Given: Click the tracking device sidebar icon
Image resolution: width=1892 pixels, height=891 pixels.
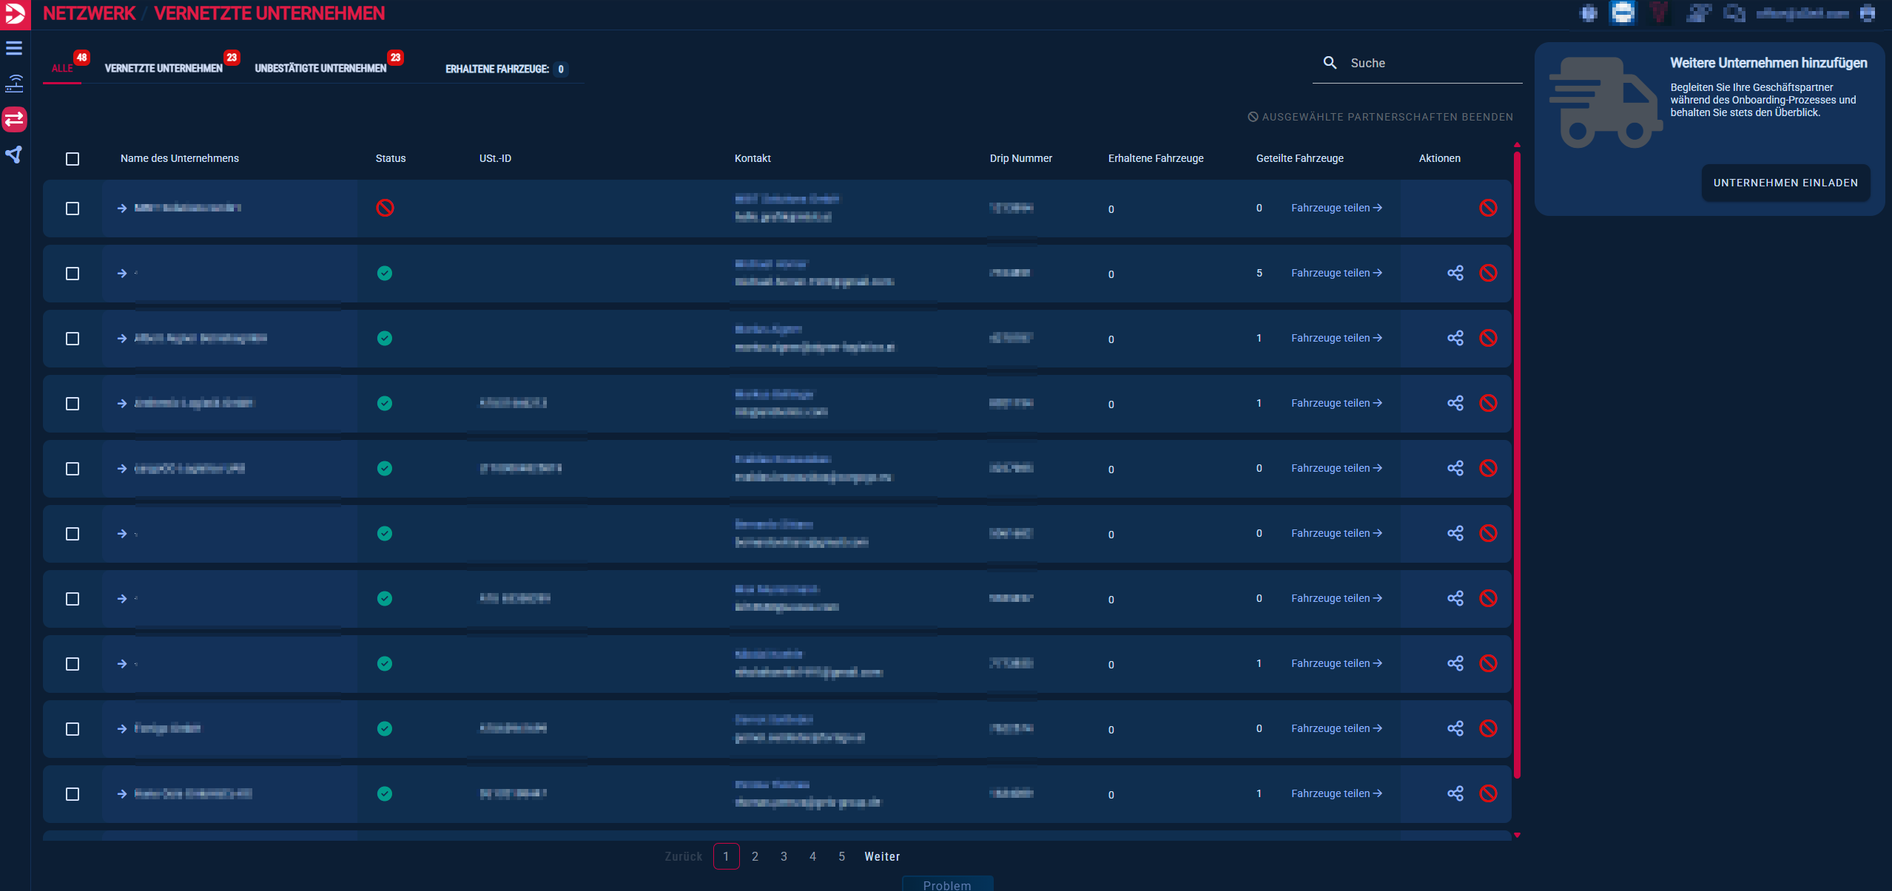Looking at the screenshot, I should [14, 84].
